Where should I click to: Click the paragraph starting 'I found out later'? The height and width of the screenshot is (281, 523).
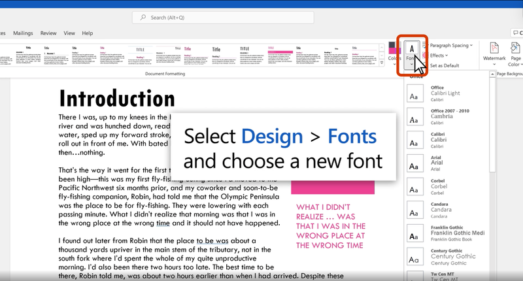coord(200,258)
